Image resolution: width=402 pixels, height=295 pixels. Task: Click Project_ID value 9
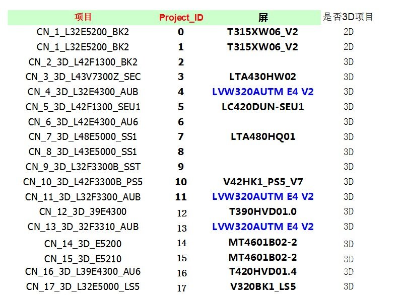(181, 167)
